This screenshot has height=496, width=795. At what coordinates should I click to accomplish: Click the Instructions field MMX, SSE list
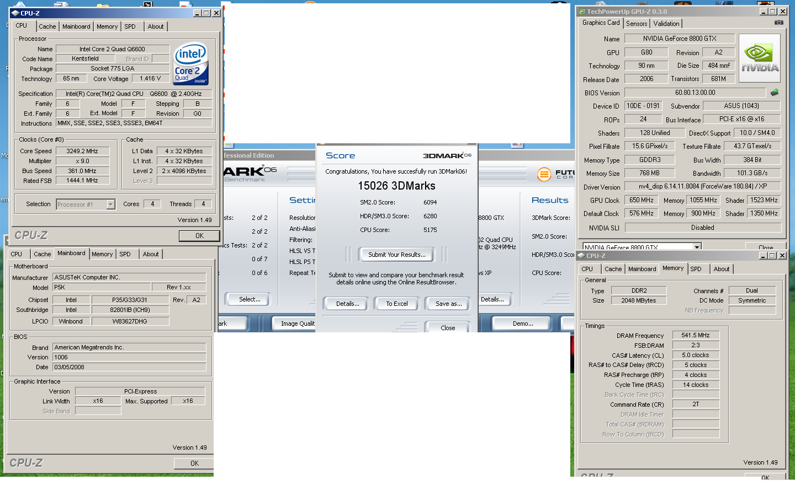(x=134, y=123)
